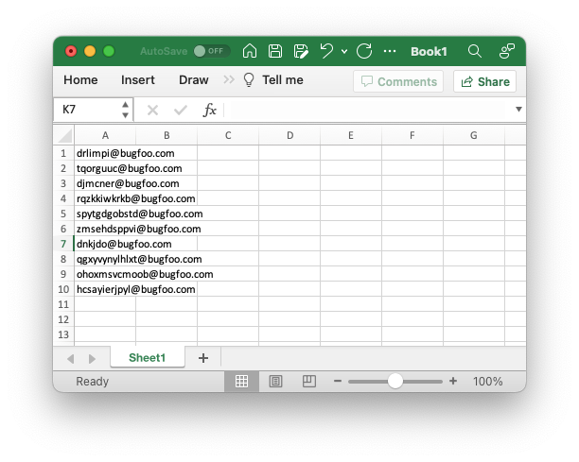Click the fx insert function icon
This screenshot has width=579, height=462.
coord(209,110)
